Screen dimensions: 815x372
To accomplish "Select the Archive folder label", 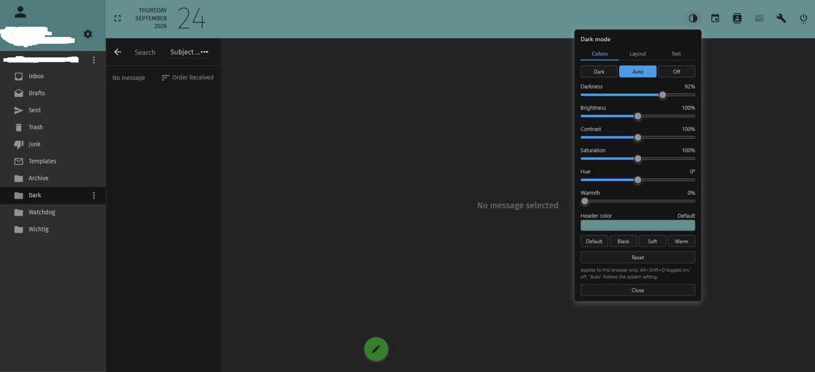I will point(38,178).
